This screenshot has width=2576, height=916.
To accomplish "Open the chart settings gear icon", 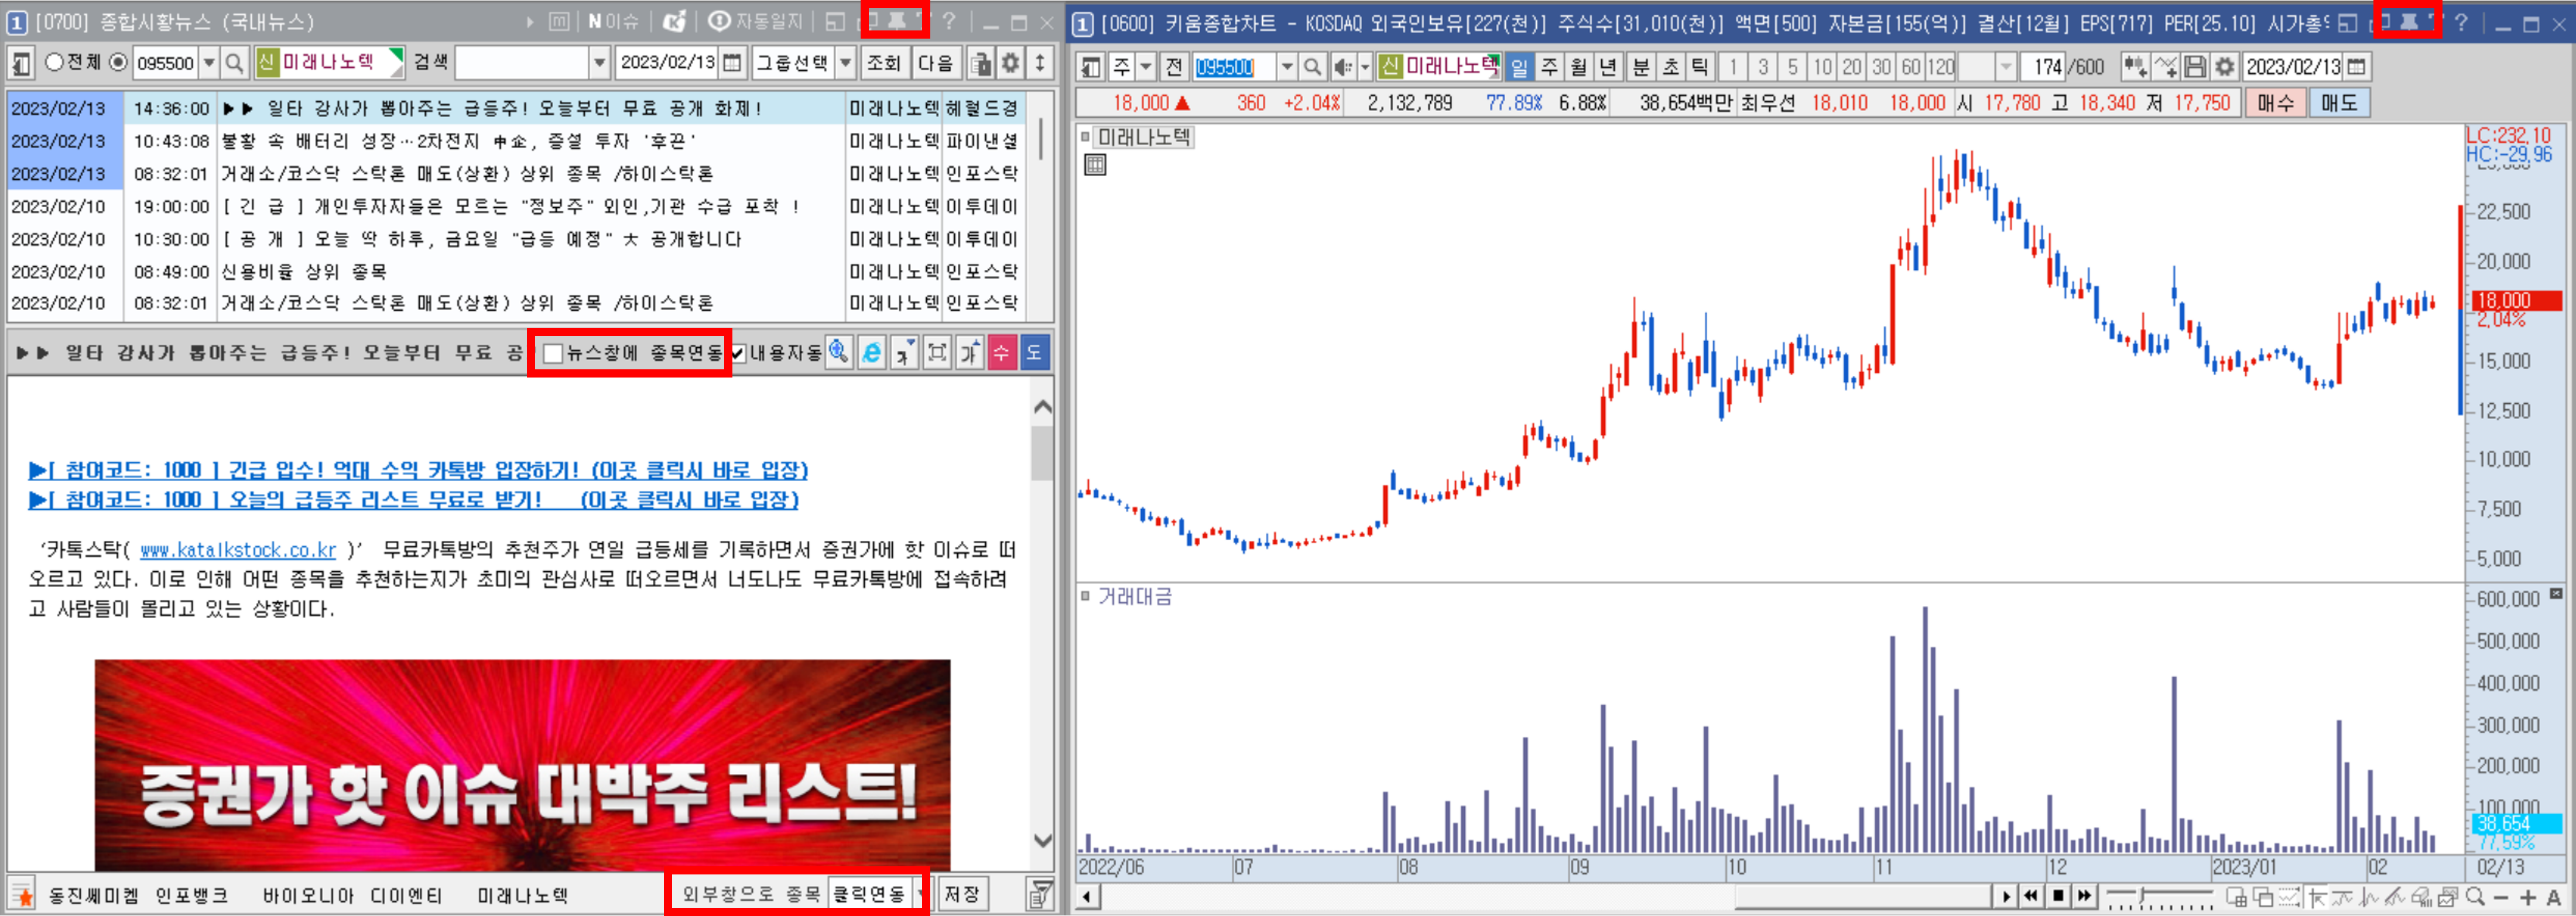I will click(x=2225, y=67).
